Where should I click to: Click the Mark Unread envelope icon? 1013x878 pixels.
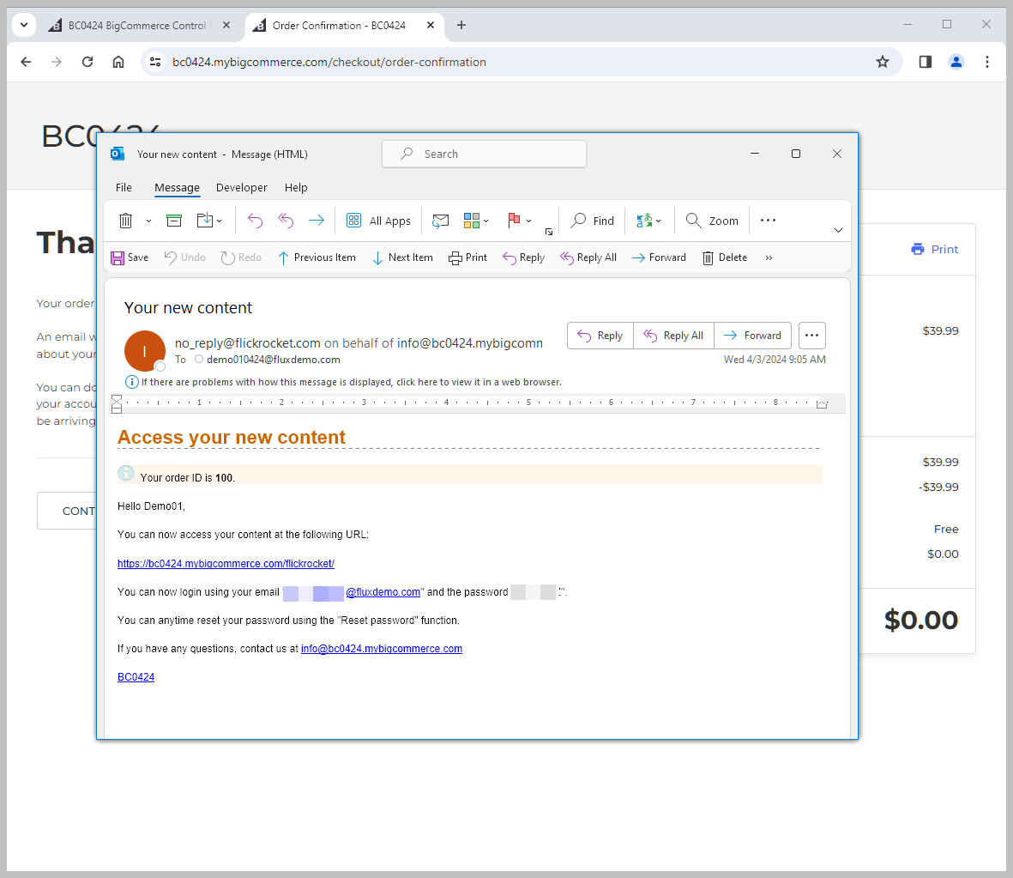440,221
